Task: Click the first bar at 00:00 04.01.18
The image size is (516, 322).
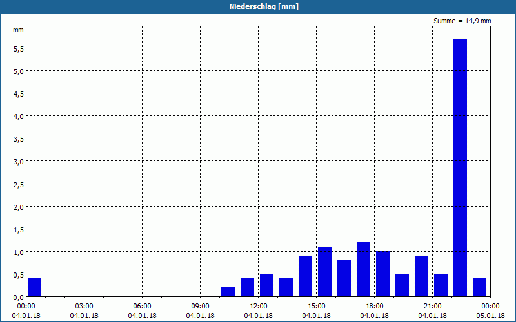Action: tap(35, 287)
